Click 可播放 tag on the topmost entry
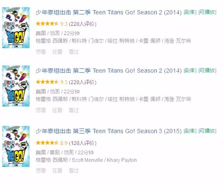The image size is (223, 183). click(207, 13)
